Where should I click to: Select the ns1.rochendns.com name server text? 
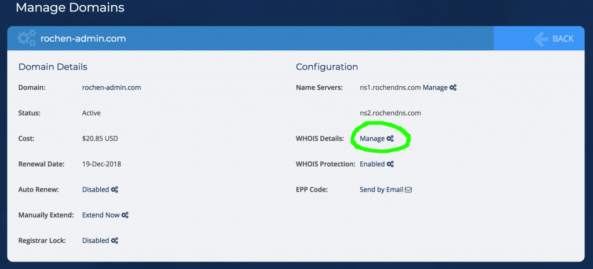pos(390,88)
